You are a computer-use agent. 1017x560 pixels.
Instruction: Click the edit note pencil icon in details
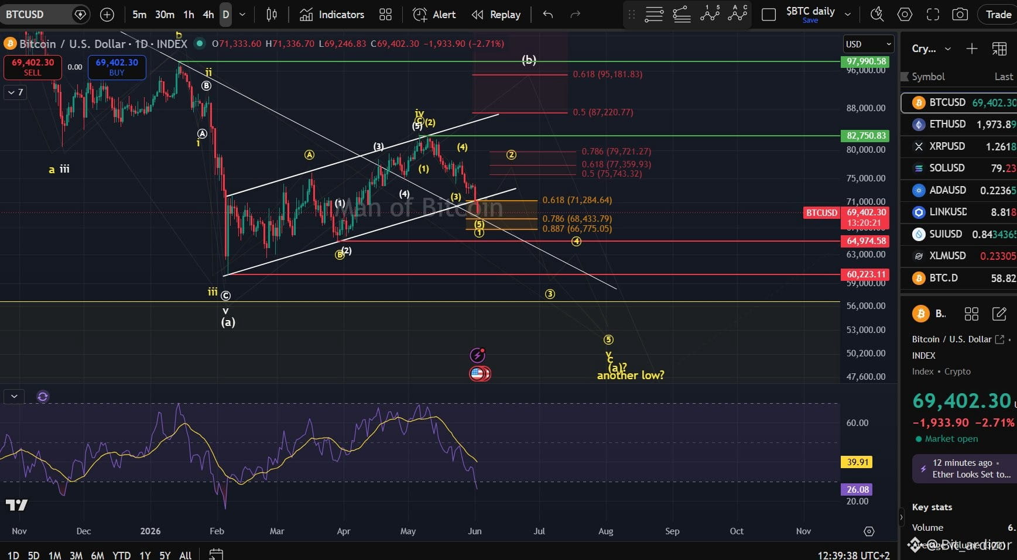(999, 314)
